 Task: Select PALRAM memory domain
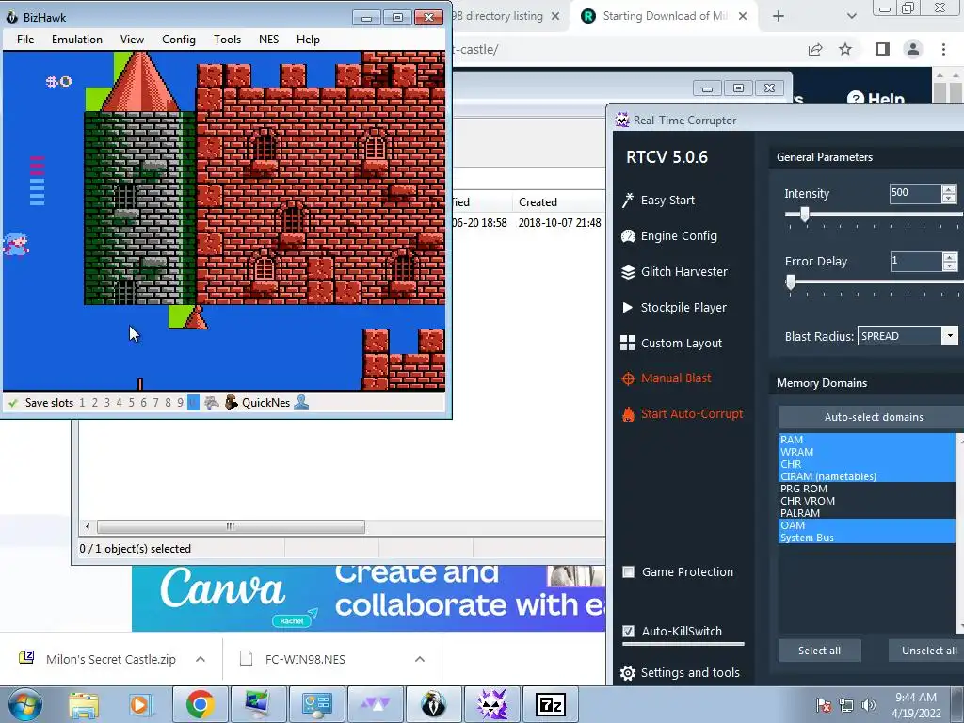click(866, 513)
